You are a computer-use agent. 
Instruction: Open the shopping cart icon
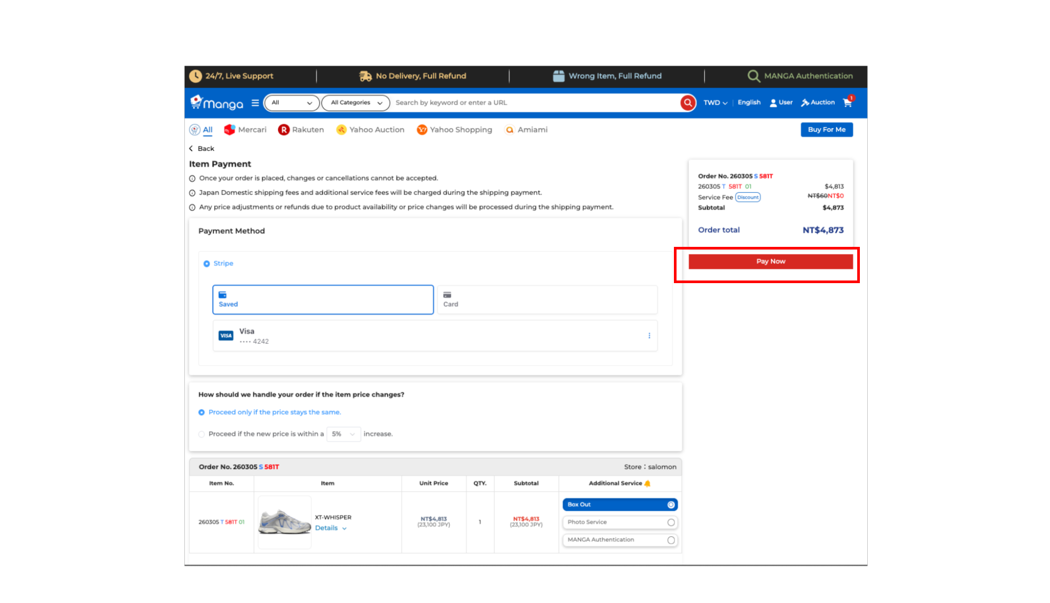(x=847, y=103)
